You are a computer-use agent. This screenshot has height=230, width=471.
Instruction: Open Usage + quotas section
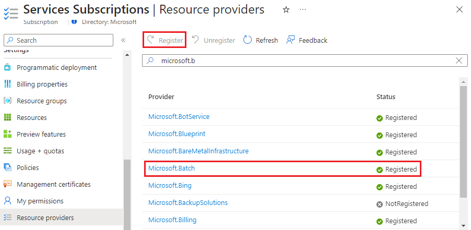click(x=41, y=151)
